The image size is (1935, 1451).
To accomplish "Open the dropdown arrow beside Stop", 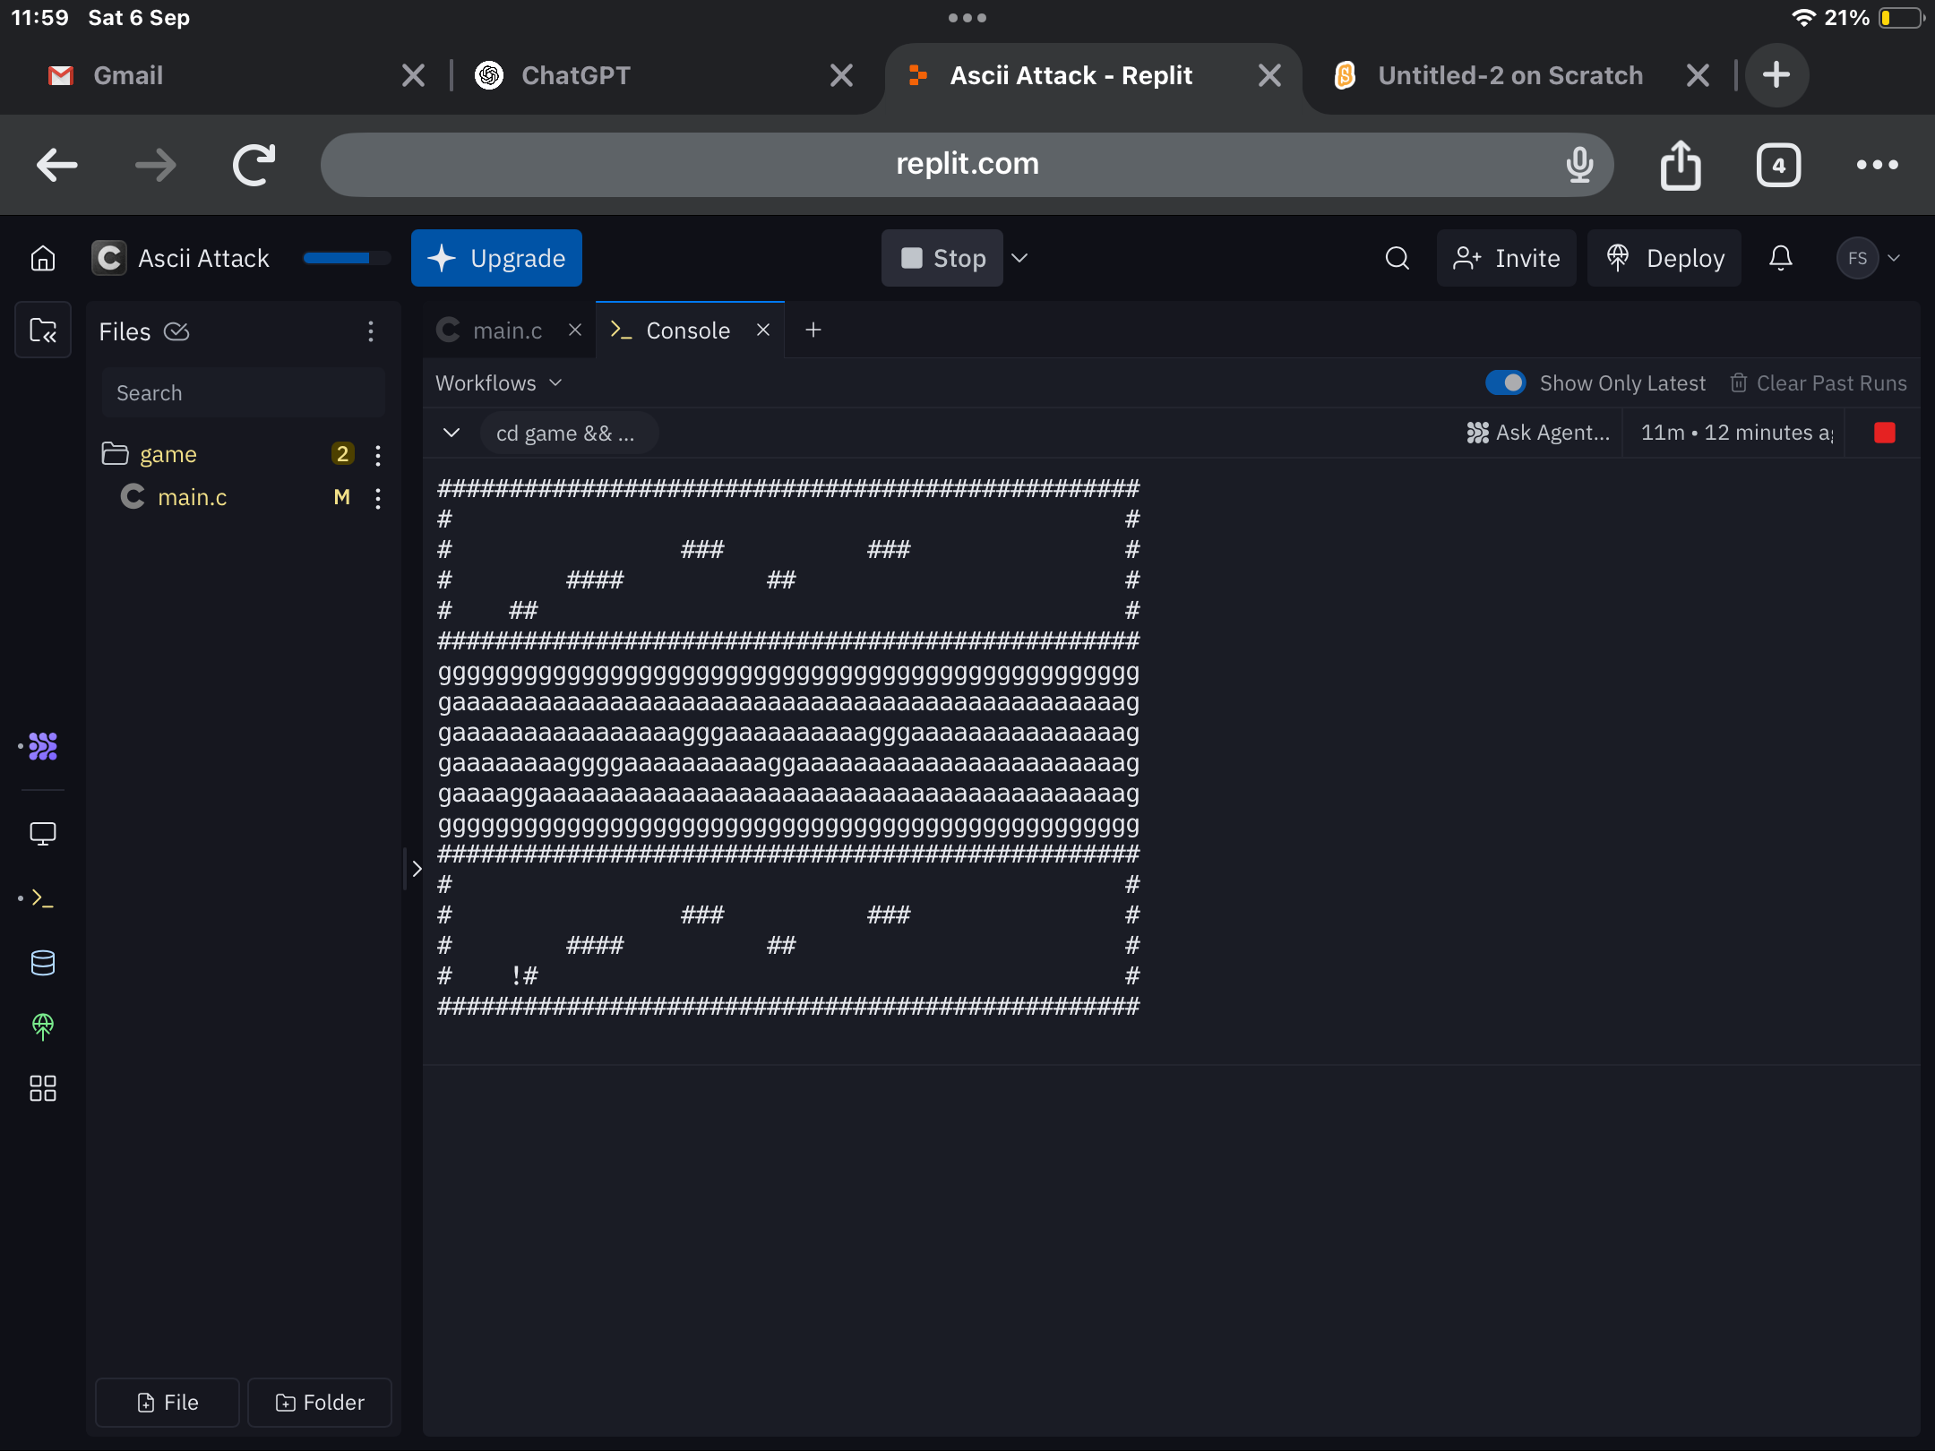I will 1019,259.
